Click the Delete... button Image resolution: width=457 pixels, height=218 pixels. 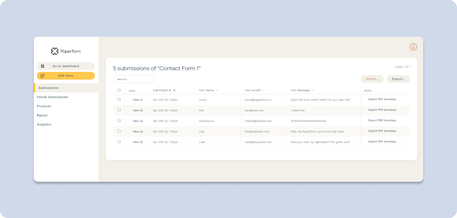pyautogui.click(x=372, y=79)
